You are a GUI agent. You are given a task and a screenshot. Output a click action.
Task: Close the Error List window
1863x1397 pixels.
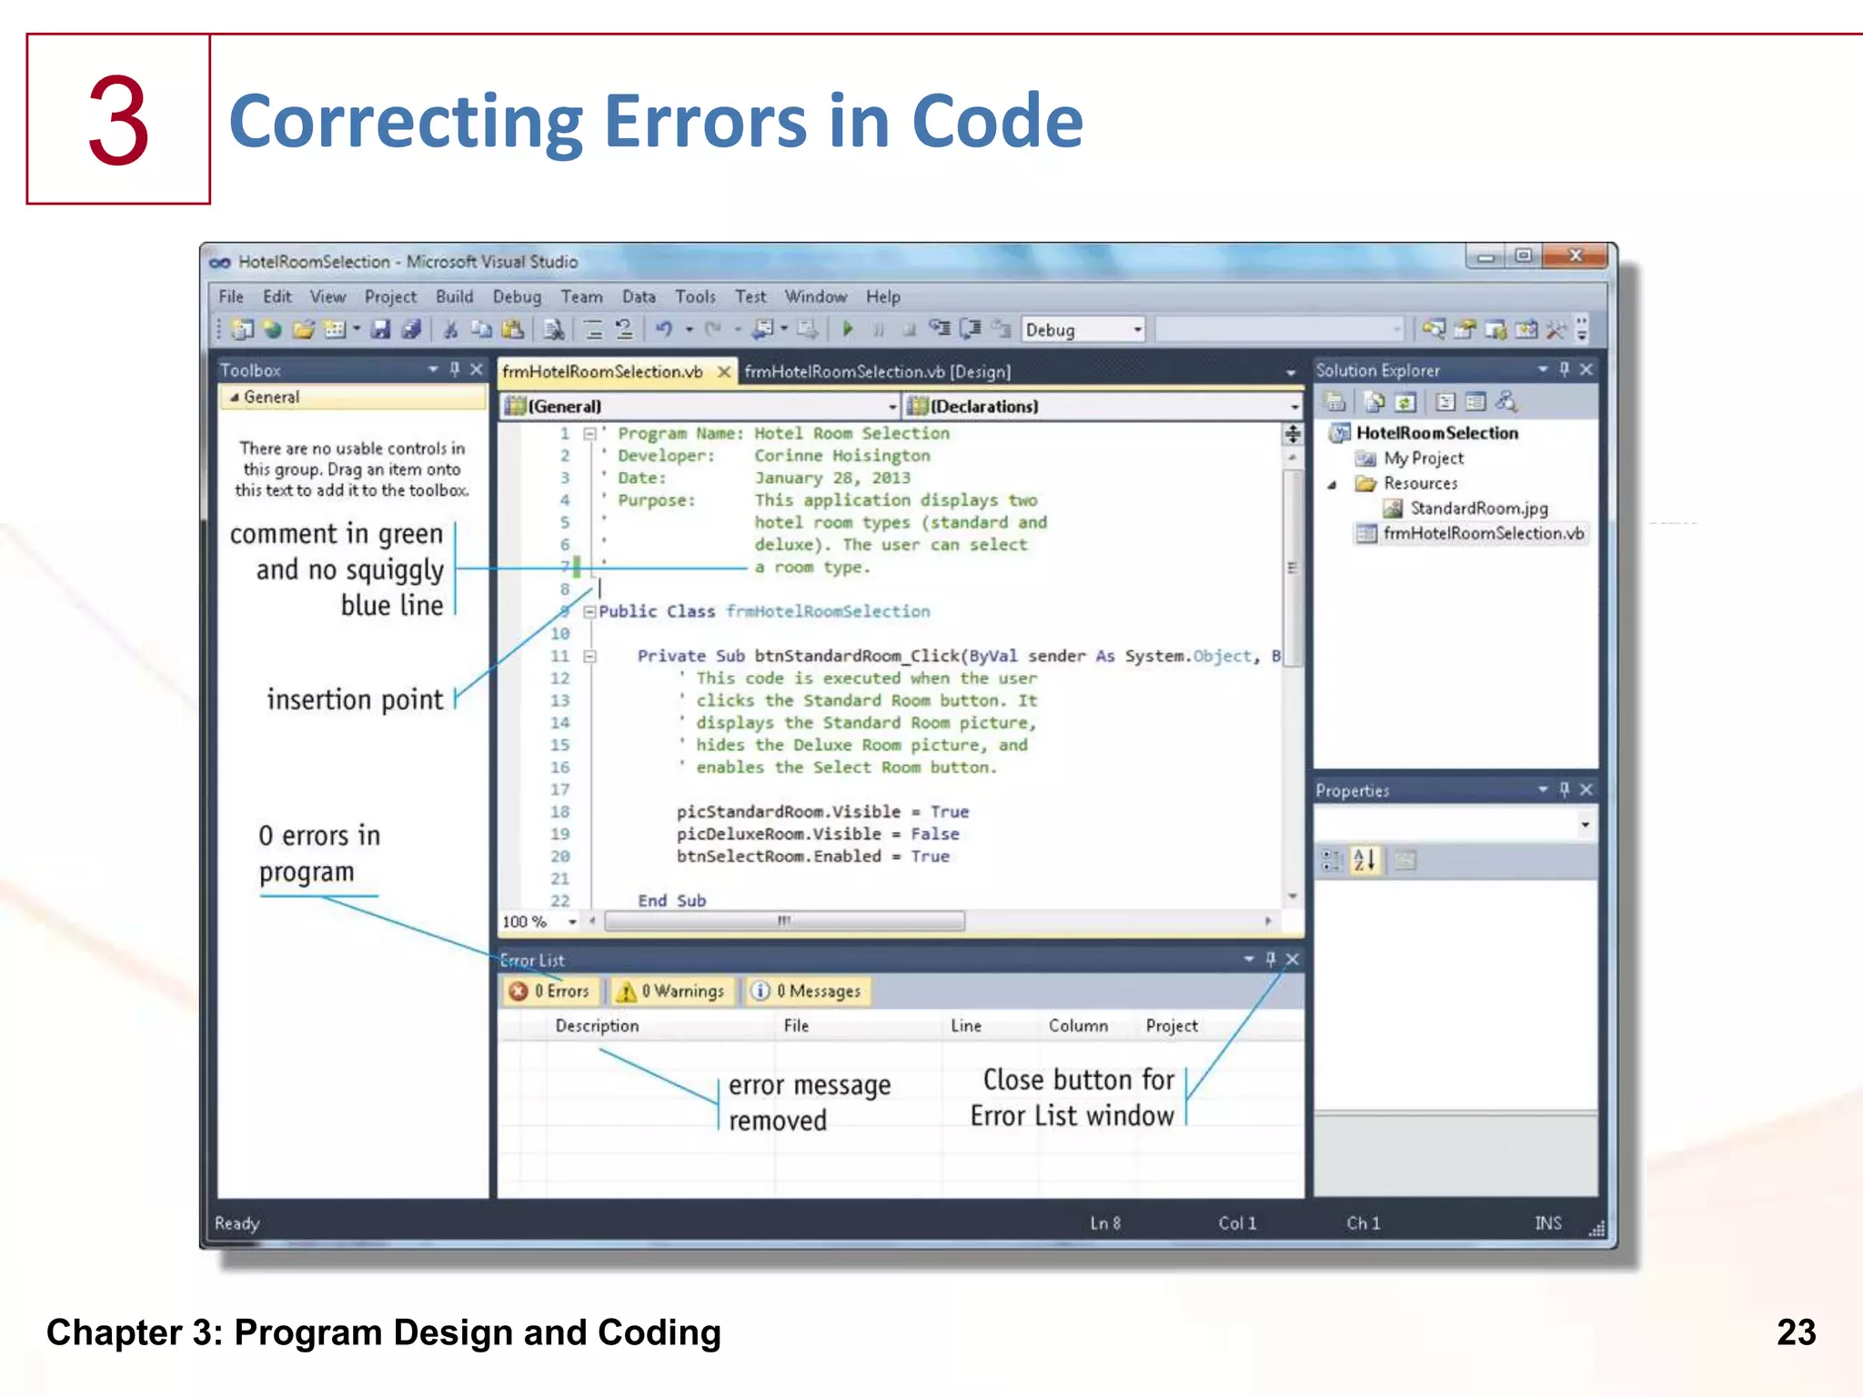click(x=1293, y=960)
